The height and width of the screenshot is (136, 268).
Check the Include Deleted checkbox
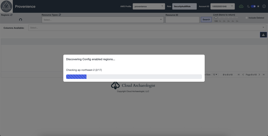[247, 18]
